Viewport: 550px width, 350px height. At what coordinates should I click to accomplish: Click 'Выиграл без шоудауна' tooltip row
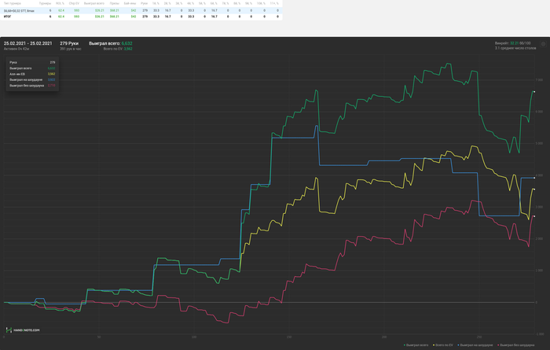coord(32,85)
